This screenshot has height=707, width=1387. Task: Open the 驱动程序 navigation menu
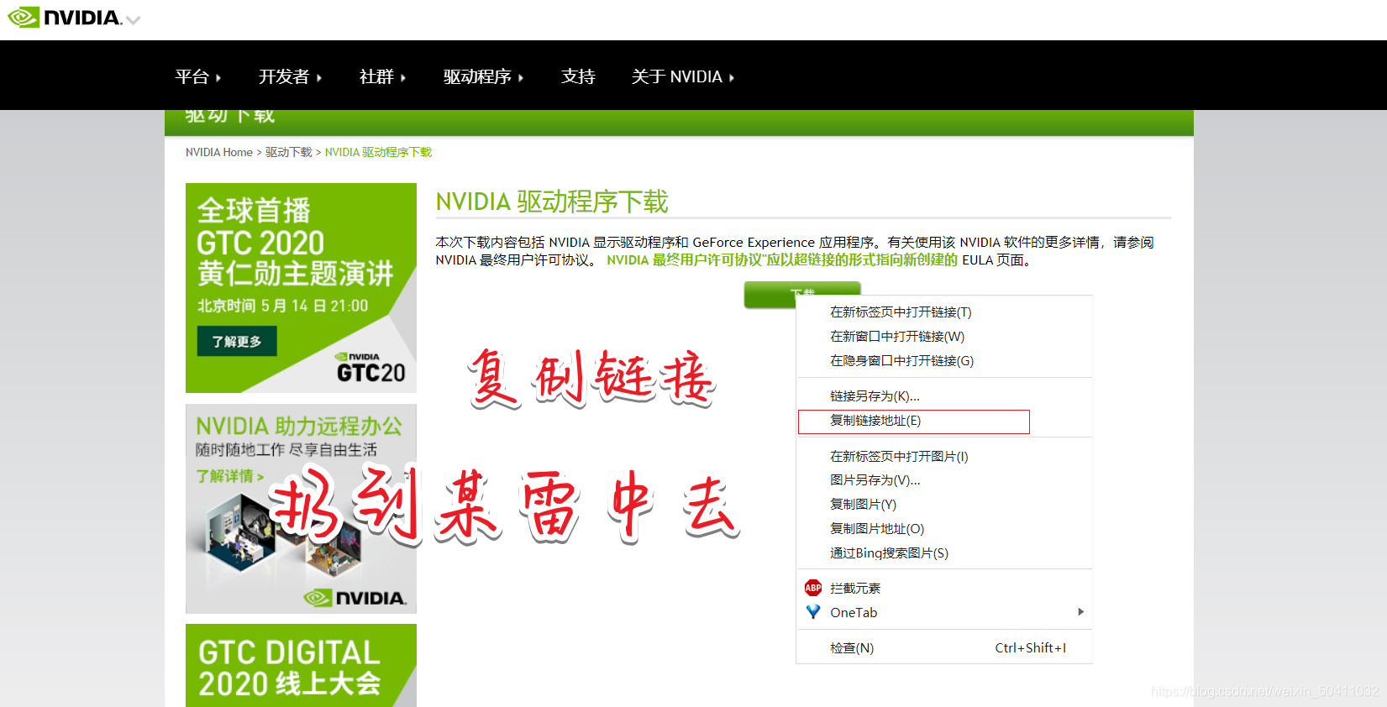tap(483, 76)
